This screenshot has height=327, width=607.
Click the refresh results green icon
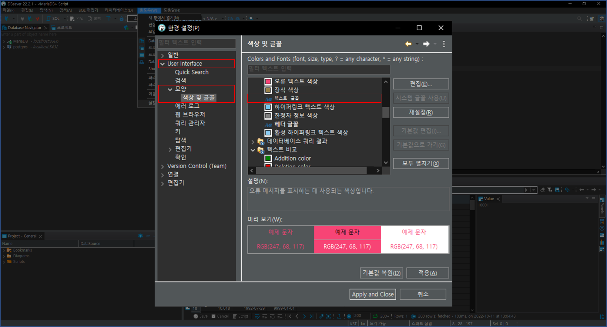375,316
